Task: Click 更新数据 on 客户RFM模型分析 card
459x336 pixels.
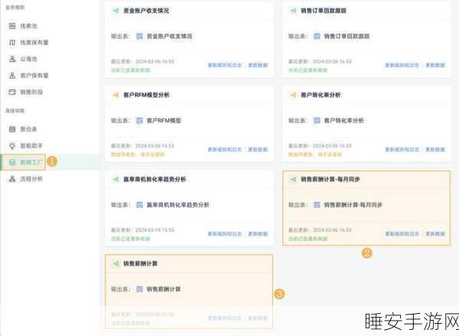Action: click(x=259, y=150)
